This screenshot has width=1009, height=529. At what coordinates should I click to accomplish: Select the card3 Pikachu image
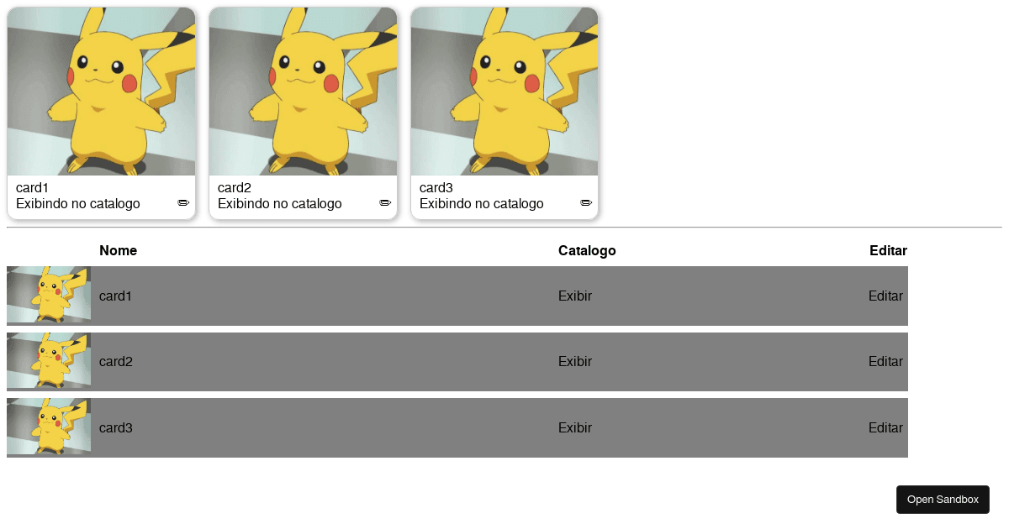click(504, 92)
